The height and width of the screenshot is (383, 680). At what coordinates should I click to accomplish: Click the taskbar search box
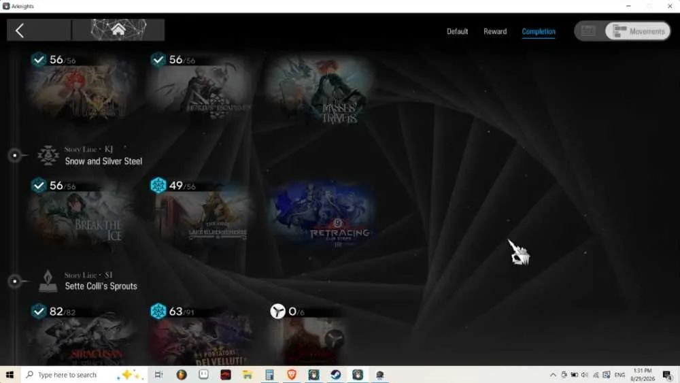tap(84, 375)
